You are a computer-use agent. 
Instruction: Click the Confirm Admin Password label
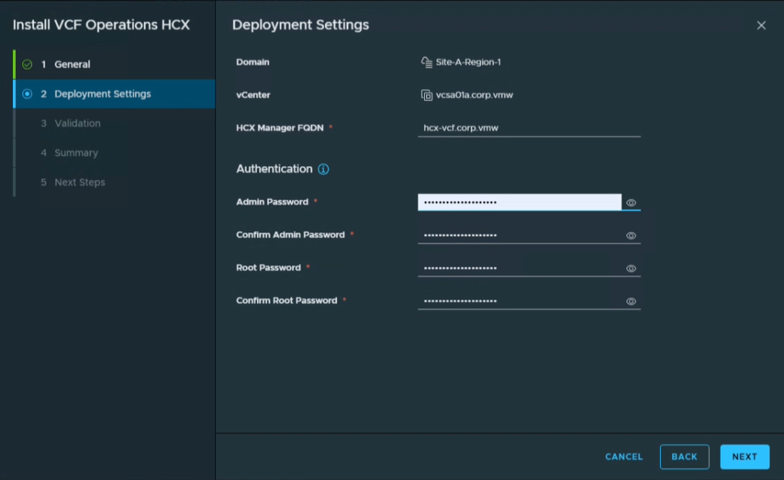(x=290, y=235)
